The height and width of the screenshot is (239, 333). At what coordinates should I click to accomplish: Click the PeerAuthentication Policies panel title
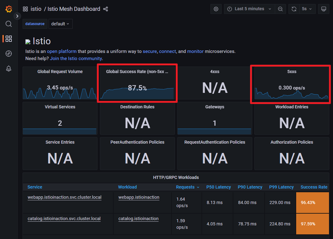click(137, 142)
